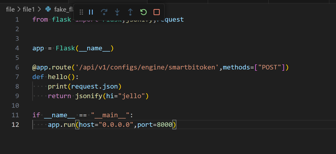The image size is (336, 154).
Task: Click 'request.json' inside print
Action: [x=94, y=86]
